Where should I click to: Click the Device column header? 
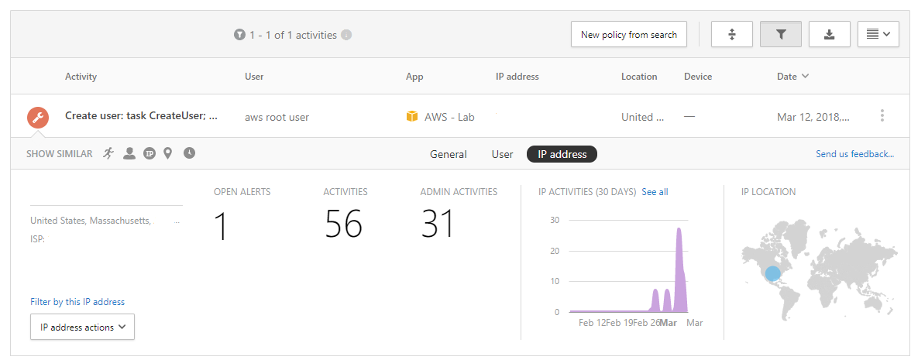tap(698, 77)
